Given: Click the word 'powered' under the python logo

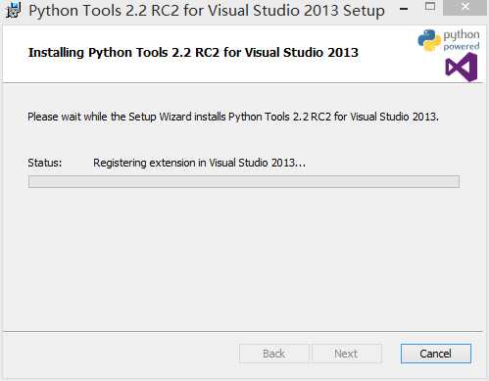Looking at the screenshot, I should tap(462, 46).
